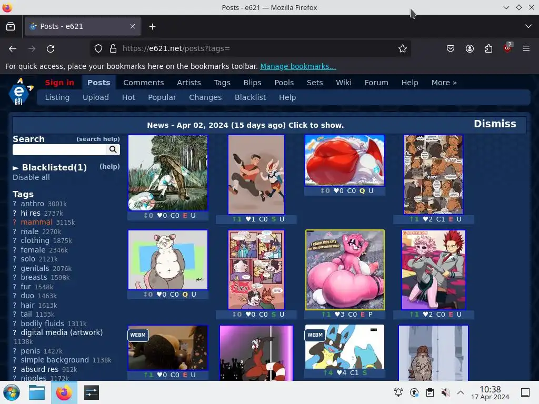Dismiss the news banner
The height and width of the screenshot is (404, 539).
(x=495, y=124)
